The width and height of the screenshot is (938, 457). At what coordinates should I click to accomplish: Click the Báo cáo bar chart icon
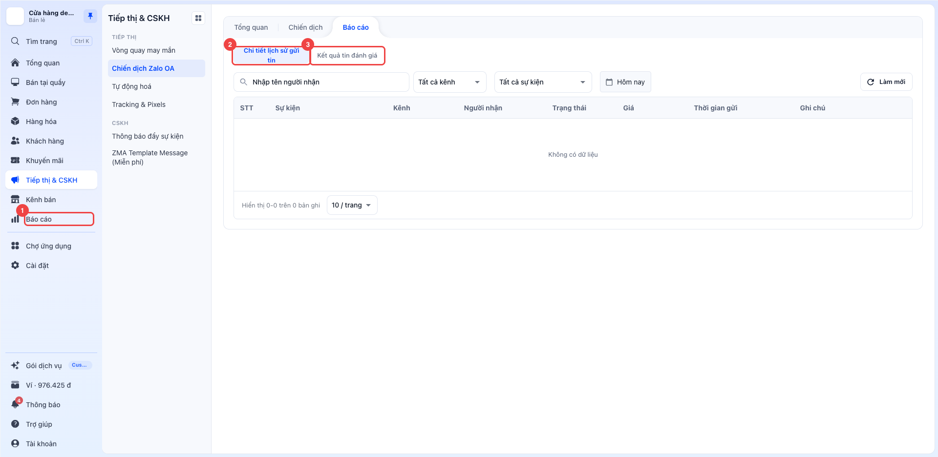pos(15,219)
